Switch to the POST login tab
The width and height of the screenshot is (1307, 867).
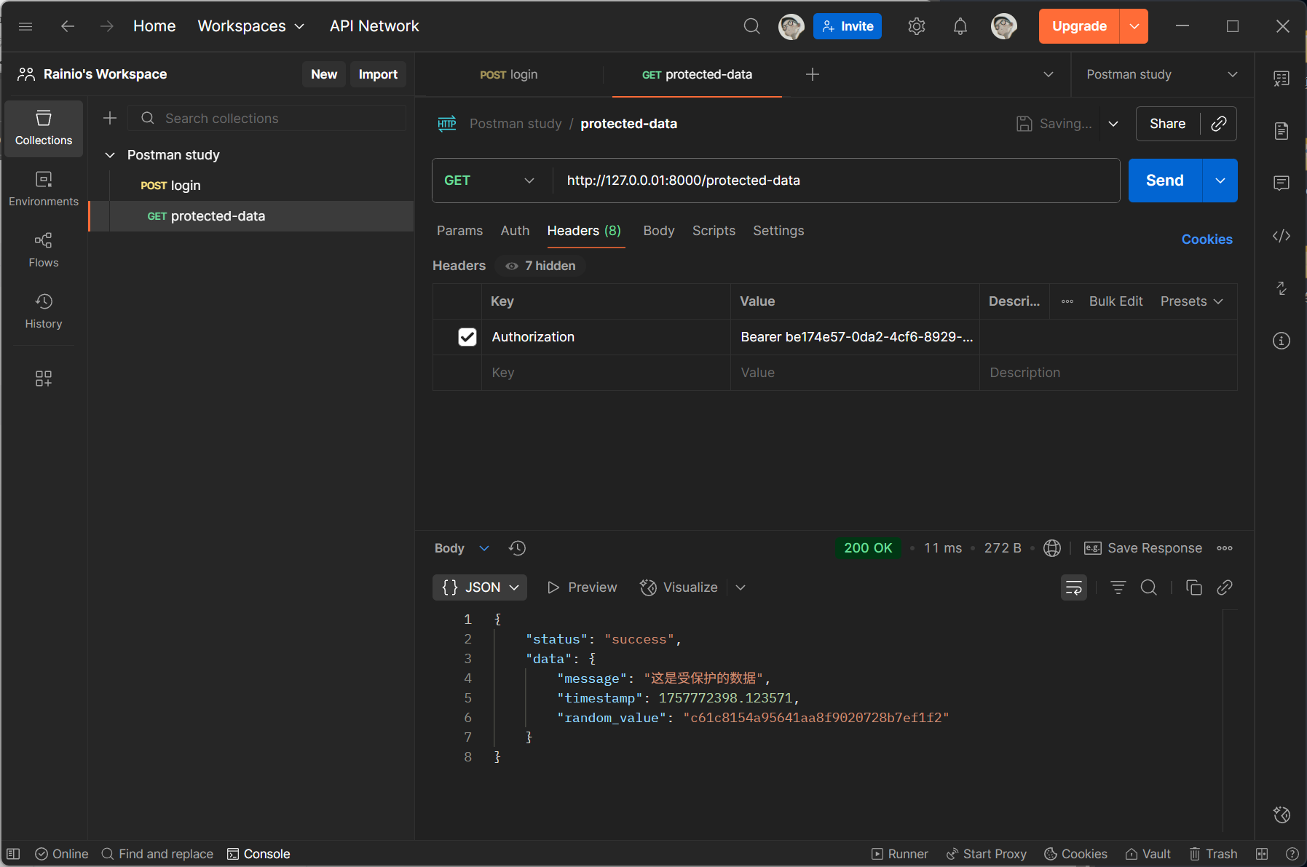coord(509,74)
